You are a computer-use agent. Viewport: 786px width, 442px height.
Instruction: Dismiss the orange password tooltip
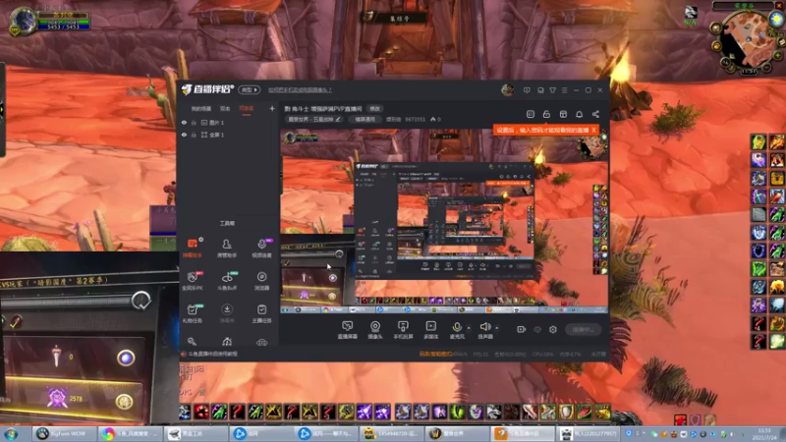pos(593,130)
